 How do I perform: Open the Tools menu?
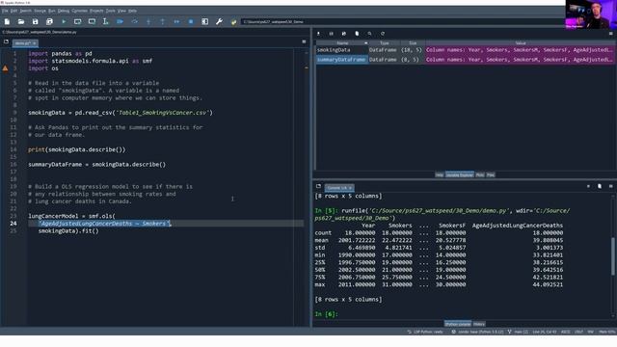pos(110,11)
